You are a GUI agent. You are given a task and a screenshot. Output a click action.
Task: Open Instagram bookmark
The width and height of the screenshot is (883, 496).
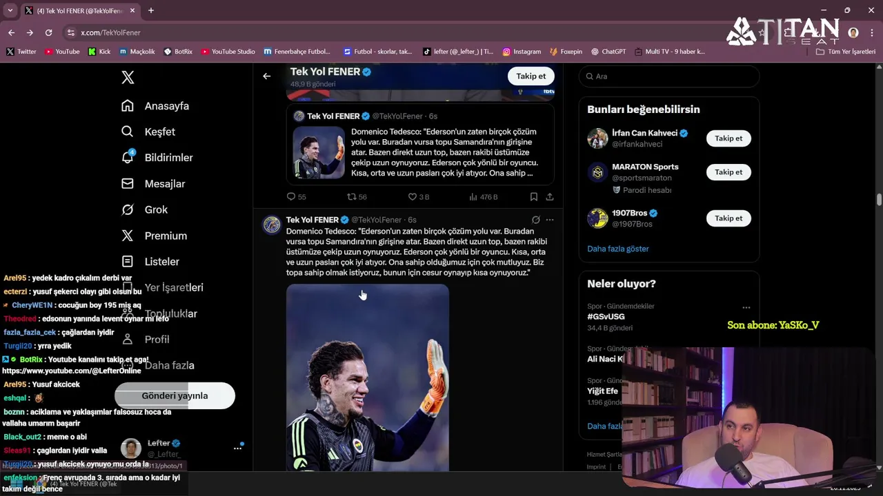pos(522,52)
